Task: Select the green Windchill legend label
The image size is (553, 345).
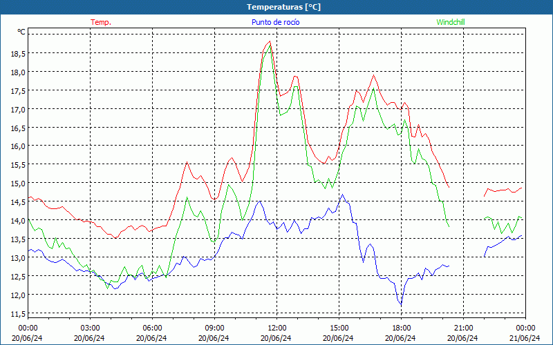Action: 451,22
